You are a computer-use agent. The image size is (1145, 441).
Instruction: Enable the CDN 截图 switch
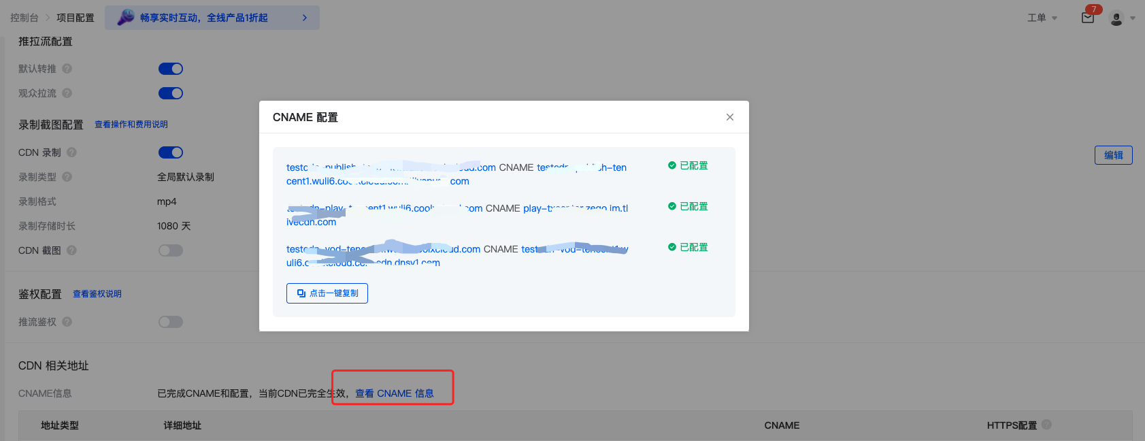click(x=171, y=250)
